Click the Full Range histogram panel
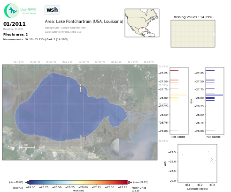 click(215, 101)
